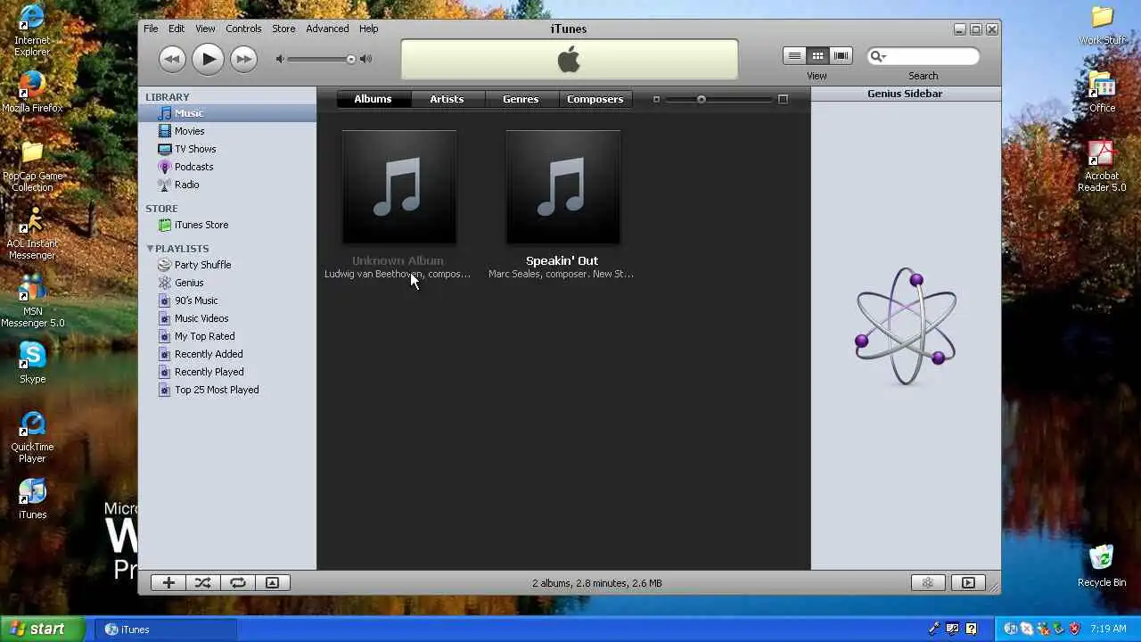Open the Windows Start menu
This screenshot has height=642, width=1141.
pos(43,629)
